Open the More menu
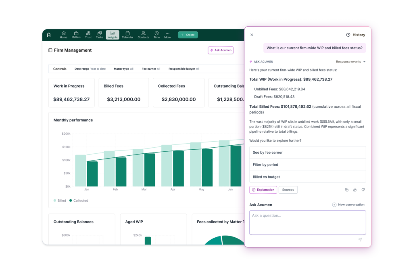This screenshot has height=274, width=413. pyautogui.click(x=167, y=35)
